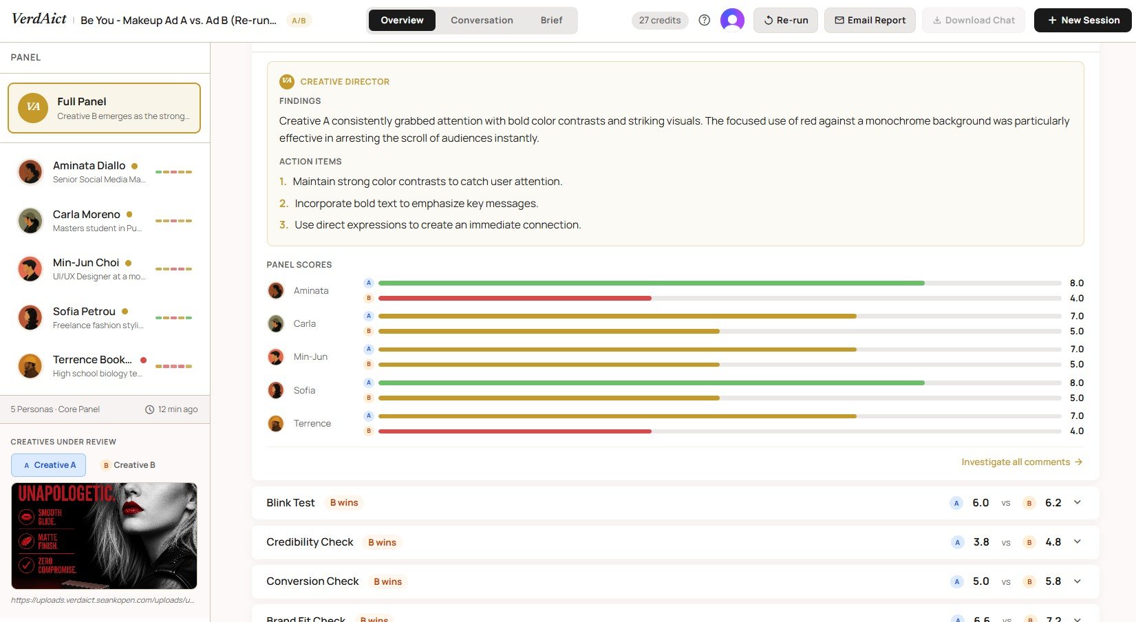The height and width of the screenshot is (622, 1136).
Task: Switch to the Conversation tab
Action: point(482,21)
